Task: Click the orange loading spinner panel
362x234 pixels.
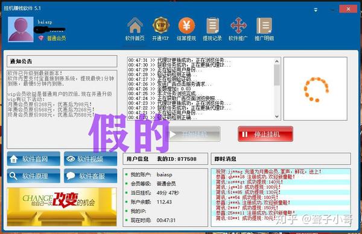Action: tap(316, 89)
